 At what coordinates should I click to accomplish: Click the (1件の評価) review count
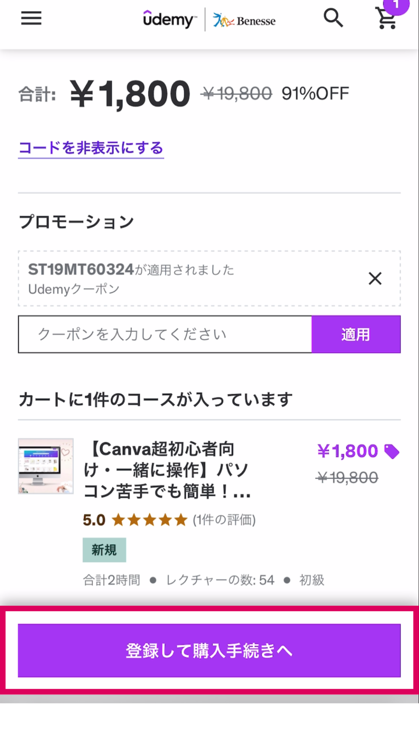pos(224,520)
